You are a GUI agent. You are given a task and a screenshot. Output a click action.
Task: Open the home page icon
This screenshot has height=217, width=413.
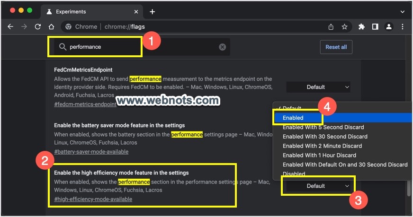51,26
